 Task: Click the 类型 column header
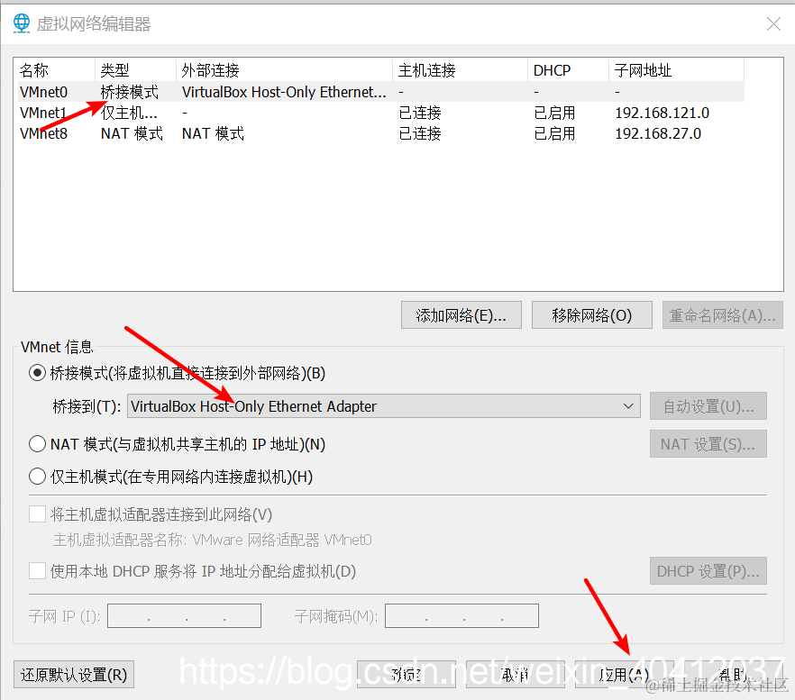click(x=135, y=70)
